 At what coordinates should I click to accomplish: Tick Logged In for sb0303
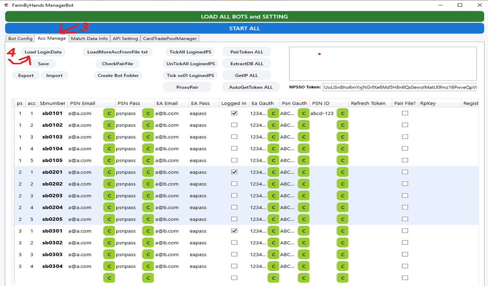234,254
